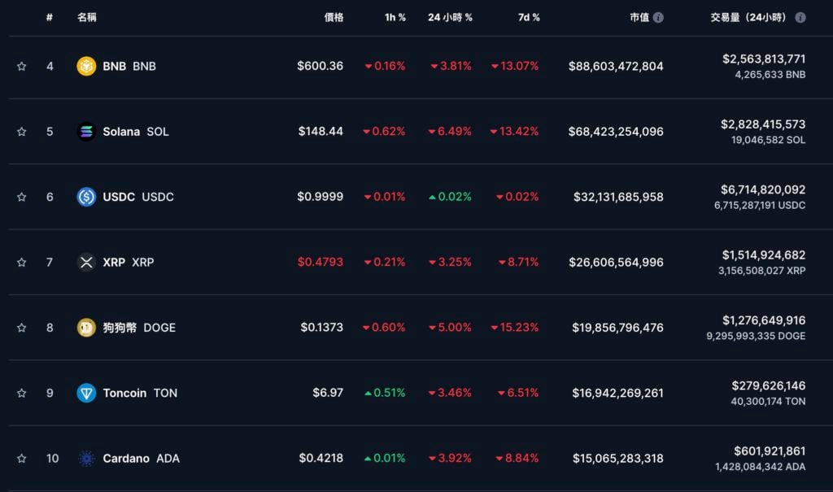Screen dimensions: 833x492
Task: Click the XRP coin logo icon
Action: click(x=86, y=262)
